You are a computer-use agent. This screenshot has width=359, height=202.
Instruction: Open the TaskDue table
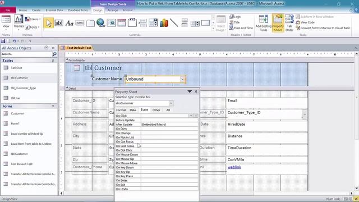coord(16,68)
